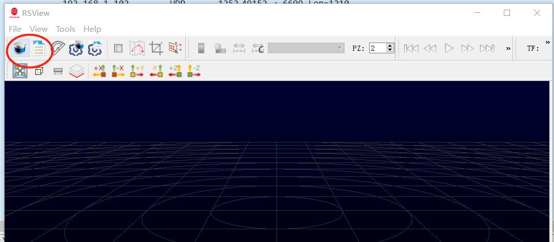Click the 3D grid render view
The height and width of the screenshot is (242, 554).
277,162
